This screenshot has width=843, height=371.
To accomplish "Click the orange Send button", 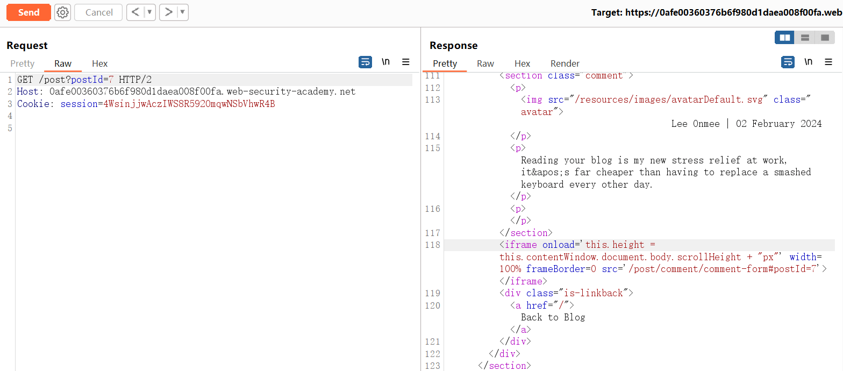I will [x=28, y=12].
